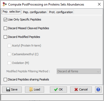This screenshot has width=104, height=101.
Task: Uncheck Use Only Specific Peptides
Action: [x=5, y=19]
